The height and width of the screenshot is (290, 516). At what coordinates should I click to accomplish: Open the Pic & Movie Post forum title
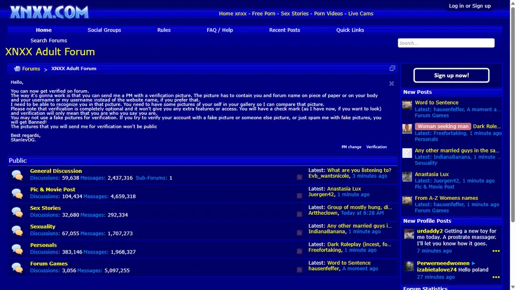point(53,190)
